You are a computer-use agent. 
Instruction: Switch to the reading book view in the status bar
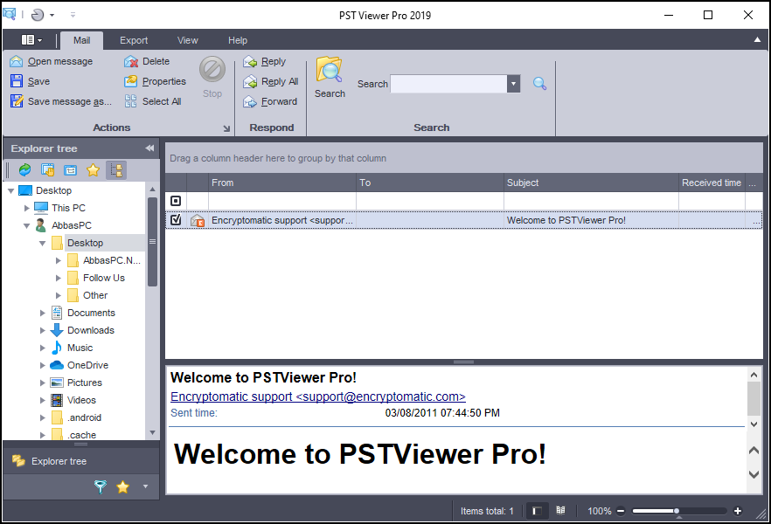tap(560, 511)
